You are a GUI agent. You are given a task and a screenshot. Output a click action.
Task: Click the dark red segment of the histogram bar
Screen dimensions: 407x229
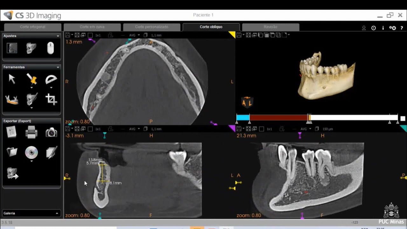pos(278,117)
